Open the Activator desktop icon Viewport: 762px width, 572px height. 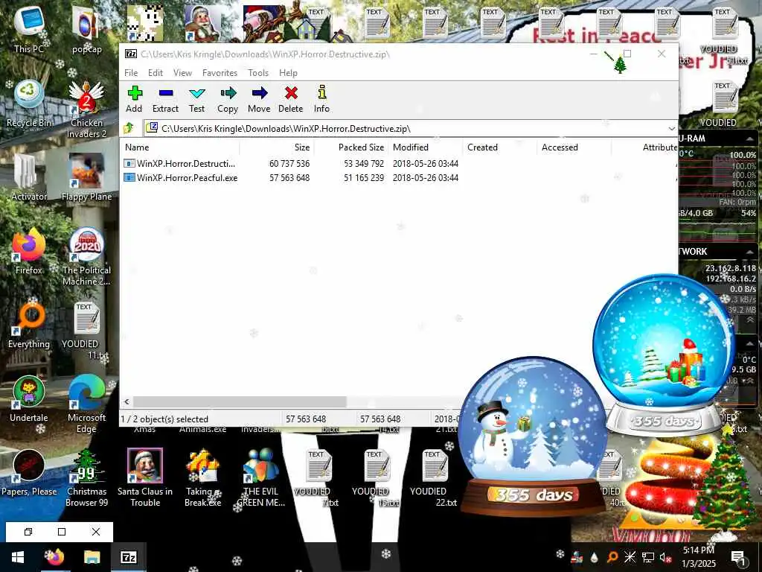(29, 178)
